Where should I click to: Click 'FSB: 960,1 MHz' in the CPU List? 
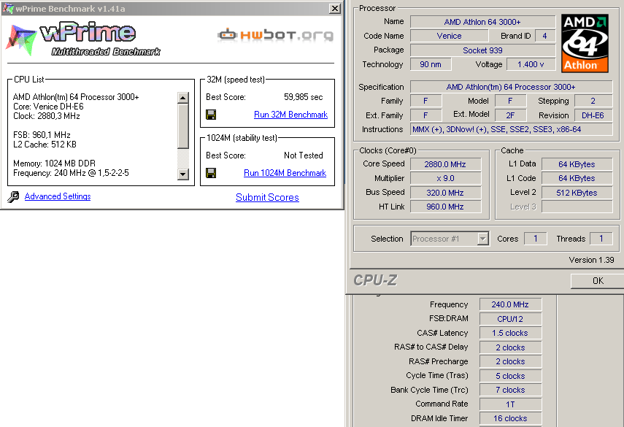42,135
